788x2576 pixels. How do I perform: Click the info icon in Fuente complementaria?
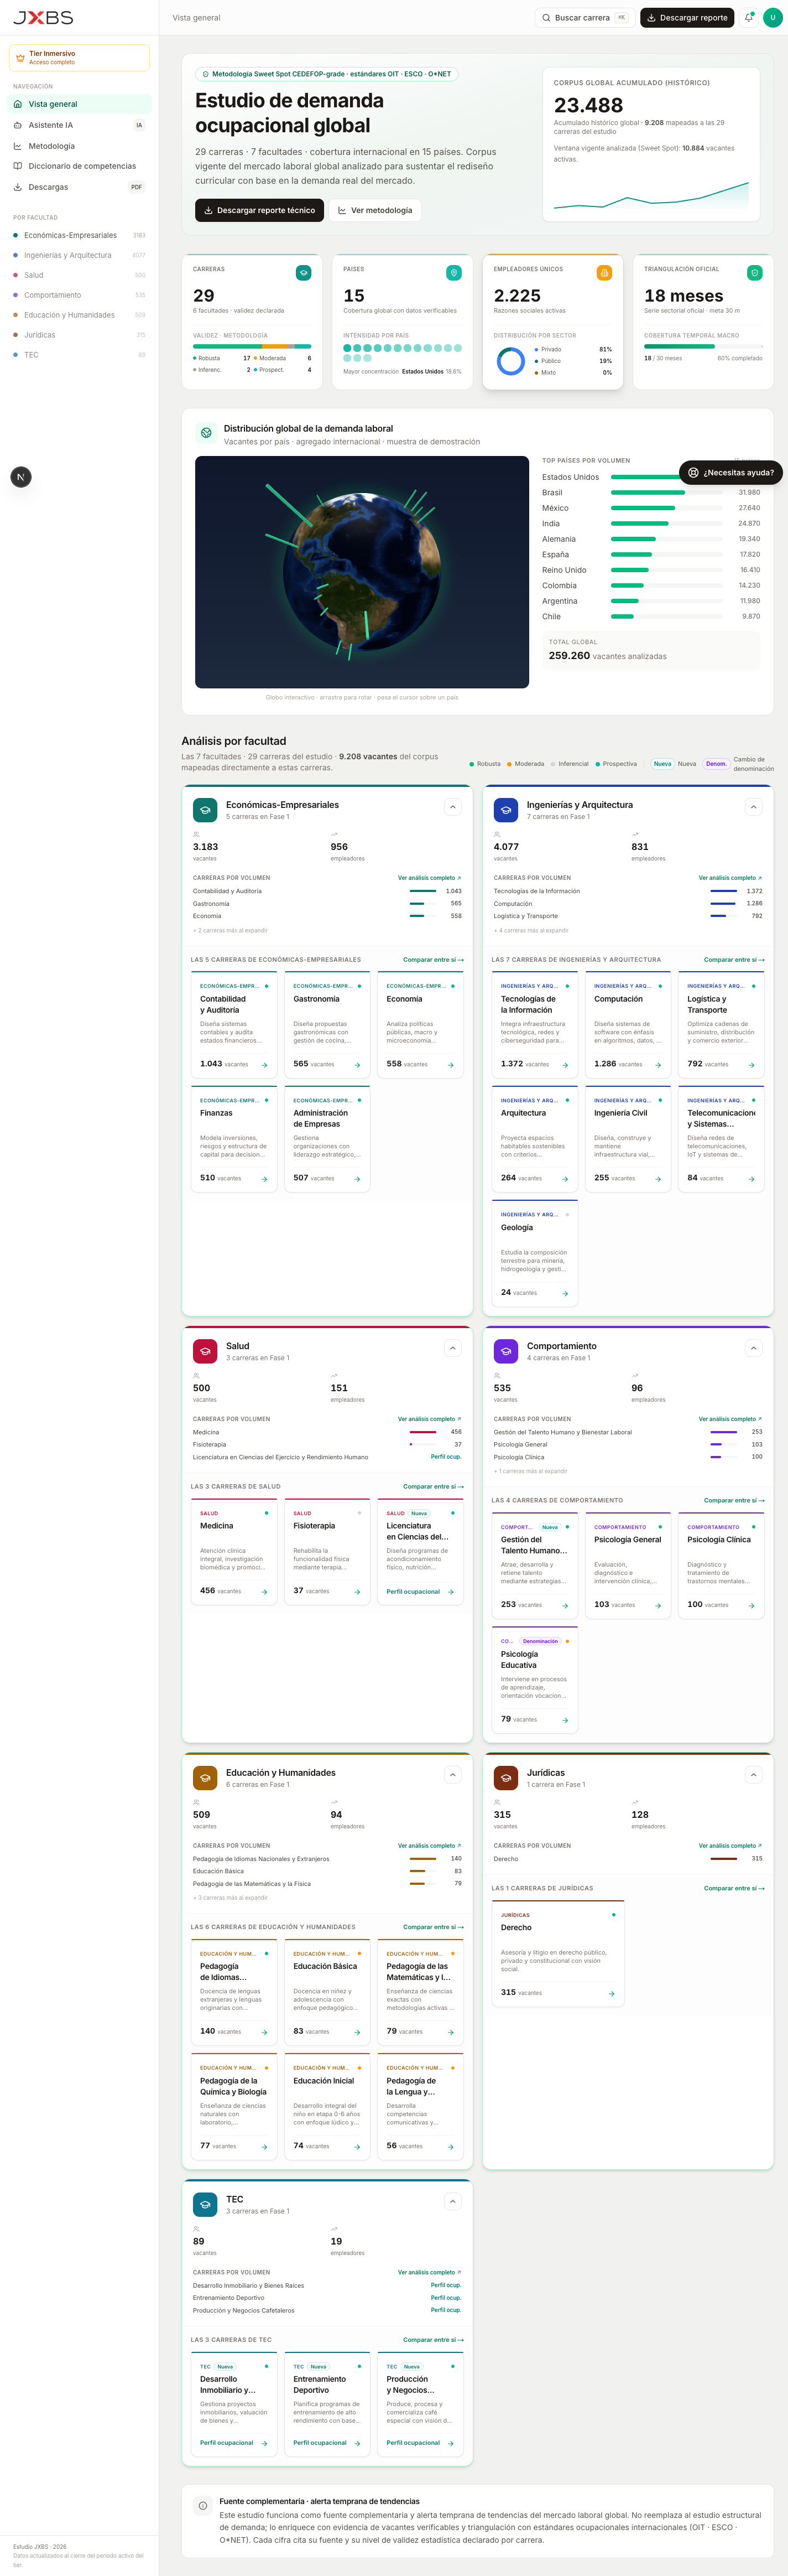[x=203, y=2506]
